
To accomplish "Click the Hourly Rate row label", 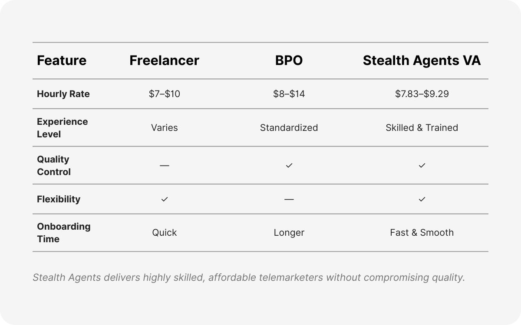I will tap(63, 94).
